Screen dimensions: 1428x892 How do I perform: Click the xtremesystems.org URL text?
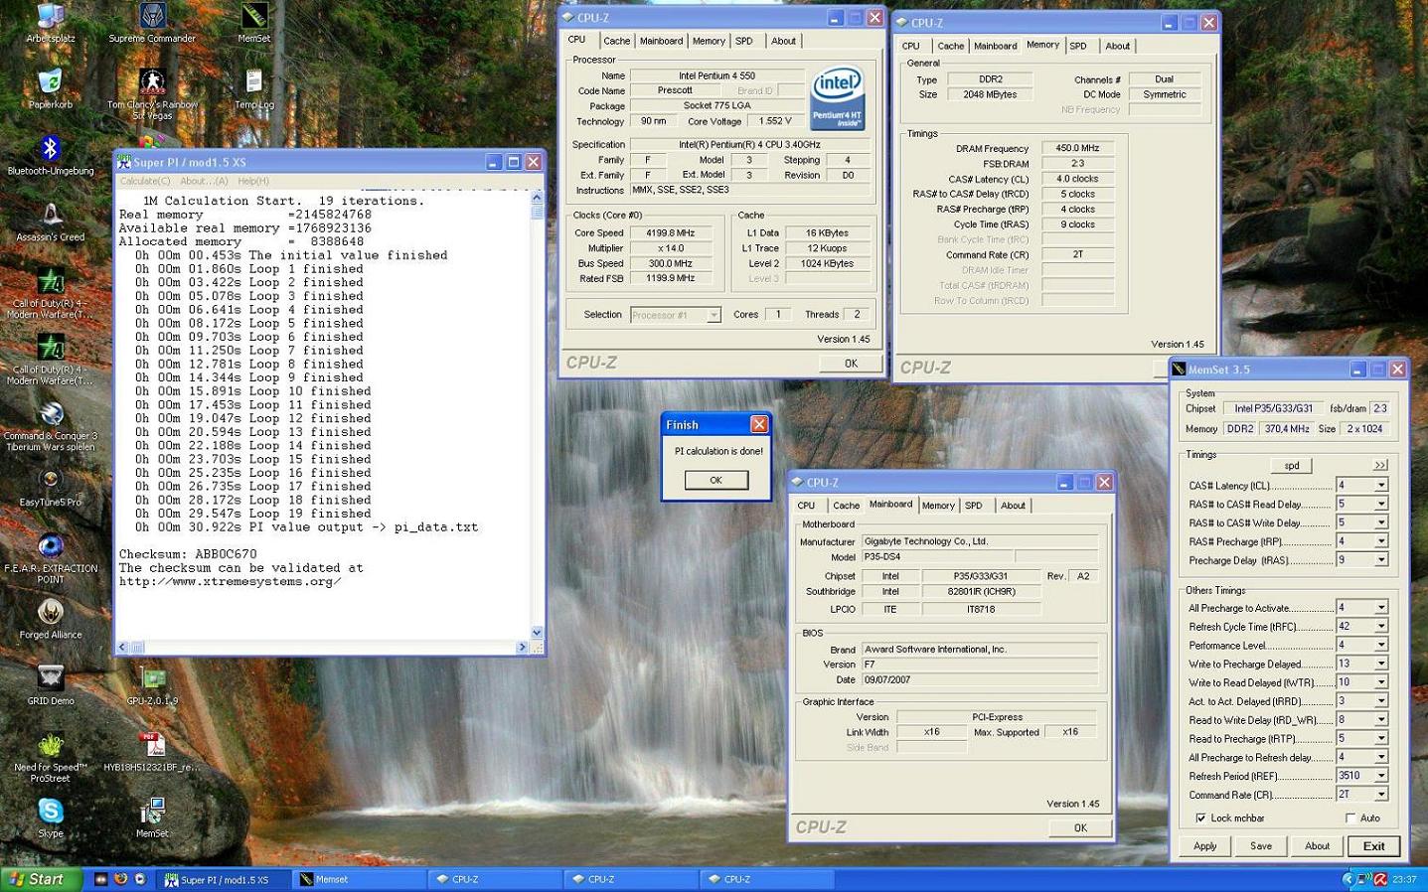click(231, 582)
